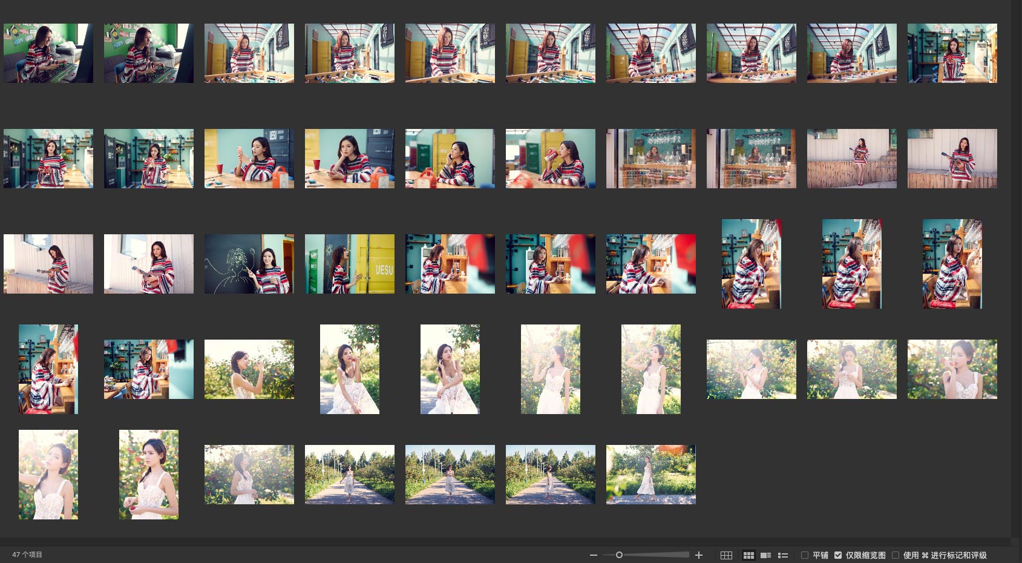Viewport: 1022px width, 563px height.
Task: Enable the 平铺 checkbox
Action: pos(805,555)
